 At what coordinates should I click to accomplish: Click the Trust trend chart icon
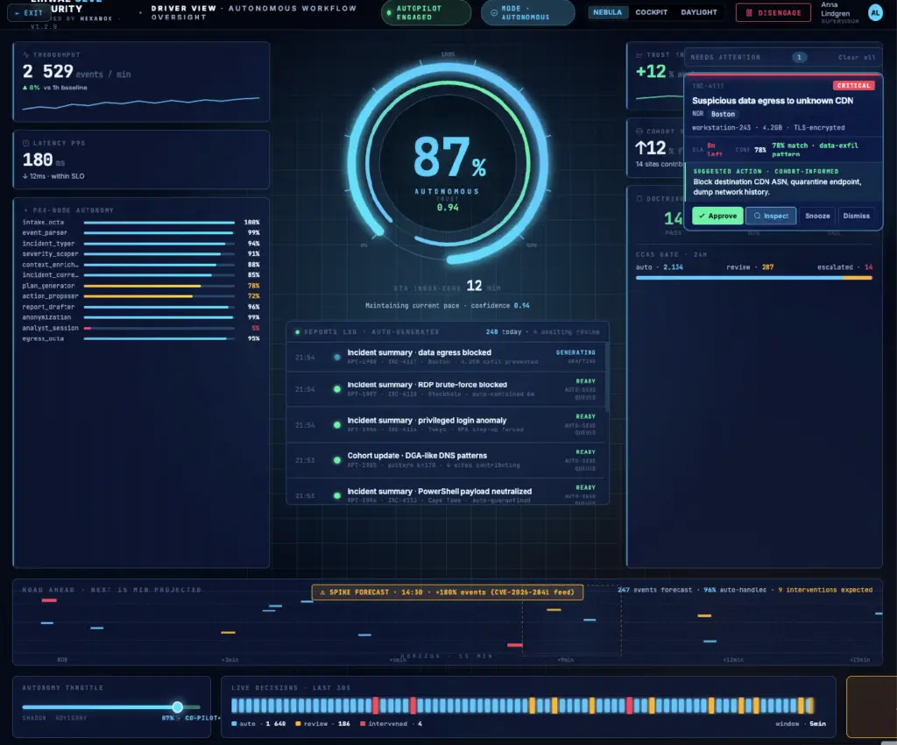coord(639,55)
